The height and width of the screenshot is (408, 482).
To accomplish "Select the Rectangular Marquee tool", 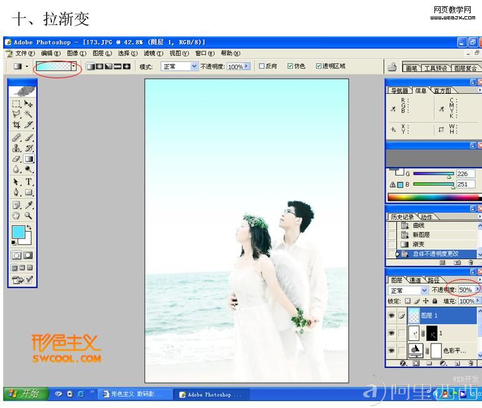I will coord(16,103).
